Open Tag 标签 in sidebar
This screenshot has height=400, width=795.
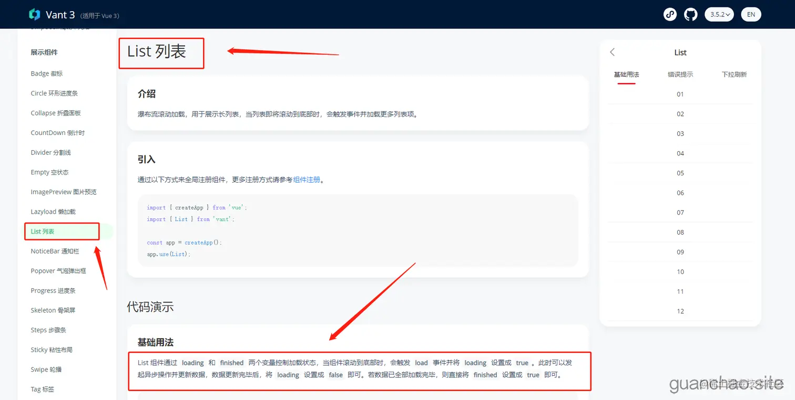pyautogui.click(x=43, y=390)
